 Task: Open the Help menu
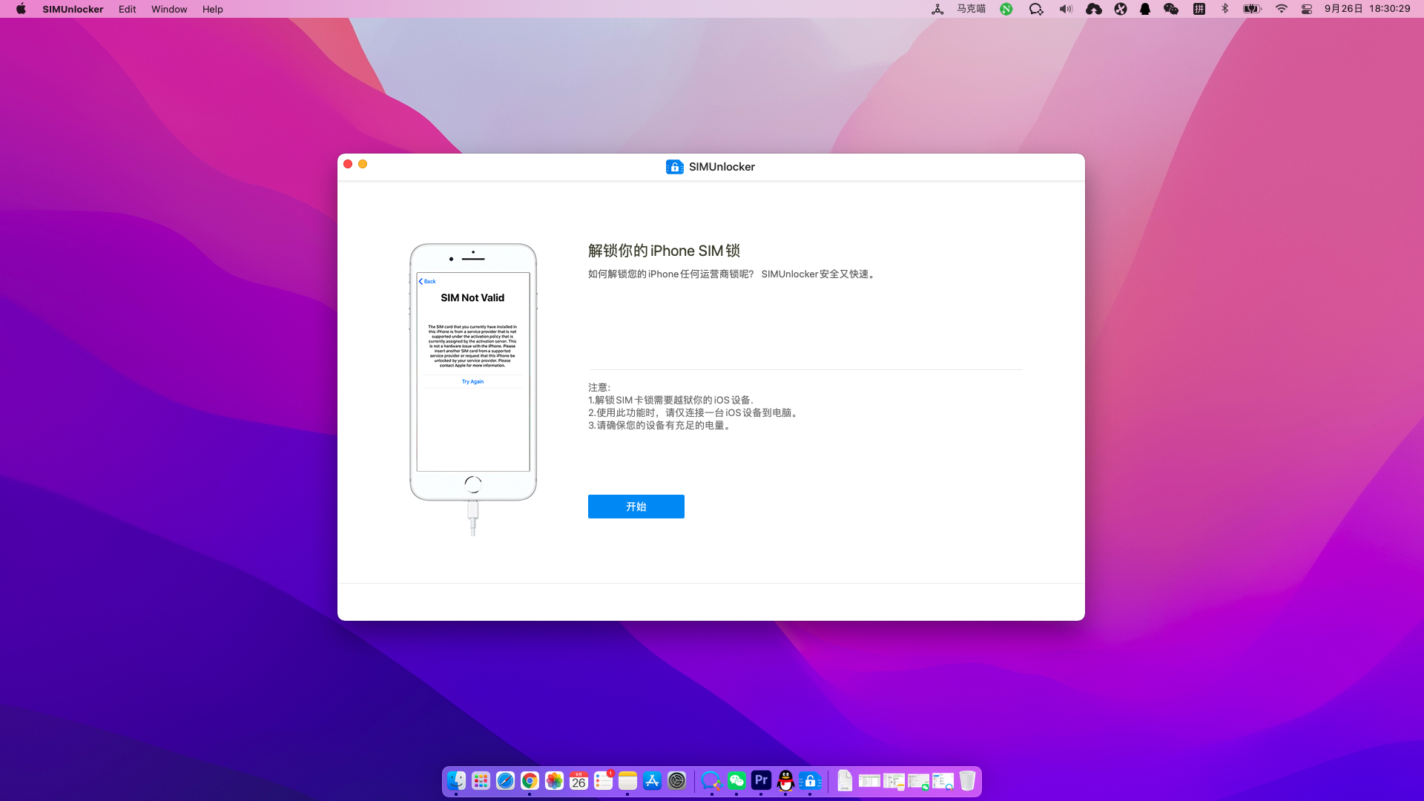pyautogui.click(x=212, y=9)
